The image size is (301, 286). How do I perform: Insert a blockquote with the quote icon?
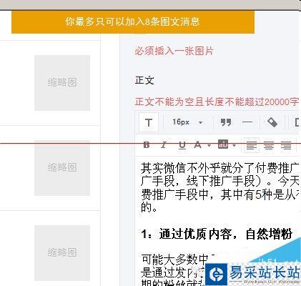[226, 122]
